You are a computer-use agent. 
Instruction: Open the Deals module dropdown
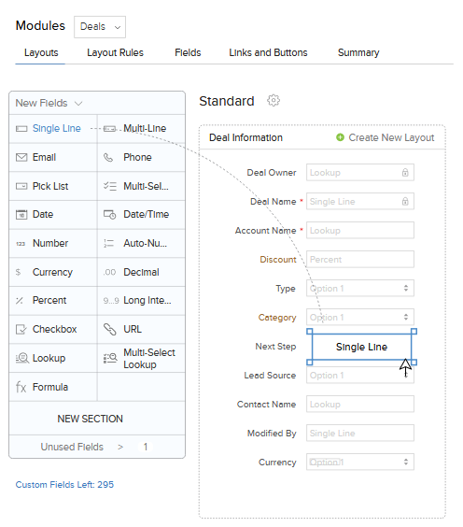100,27
